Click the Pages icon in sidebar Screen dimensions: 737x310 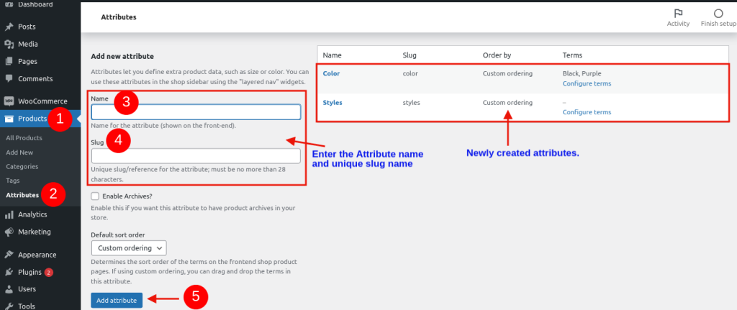point(9,61)
